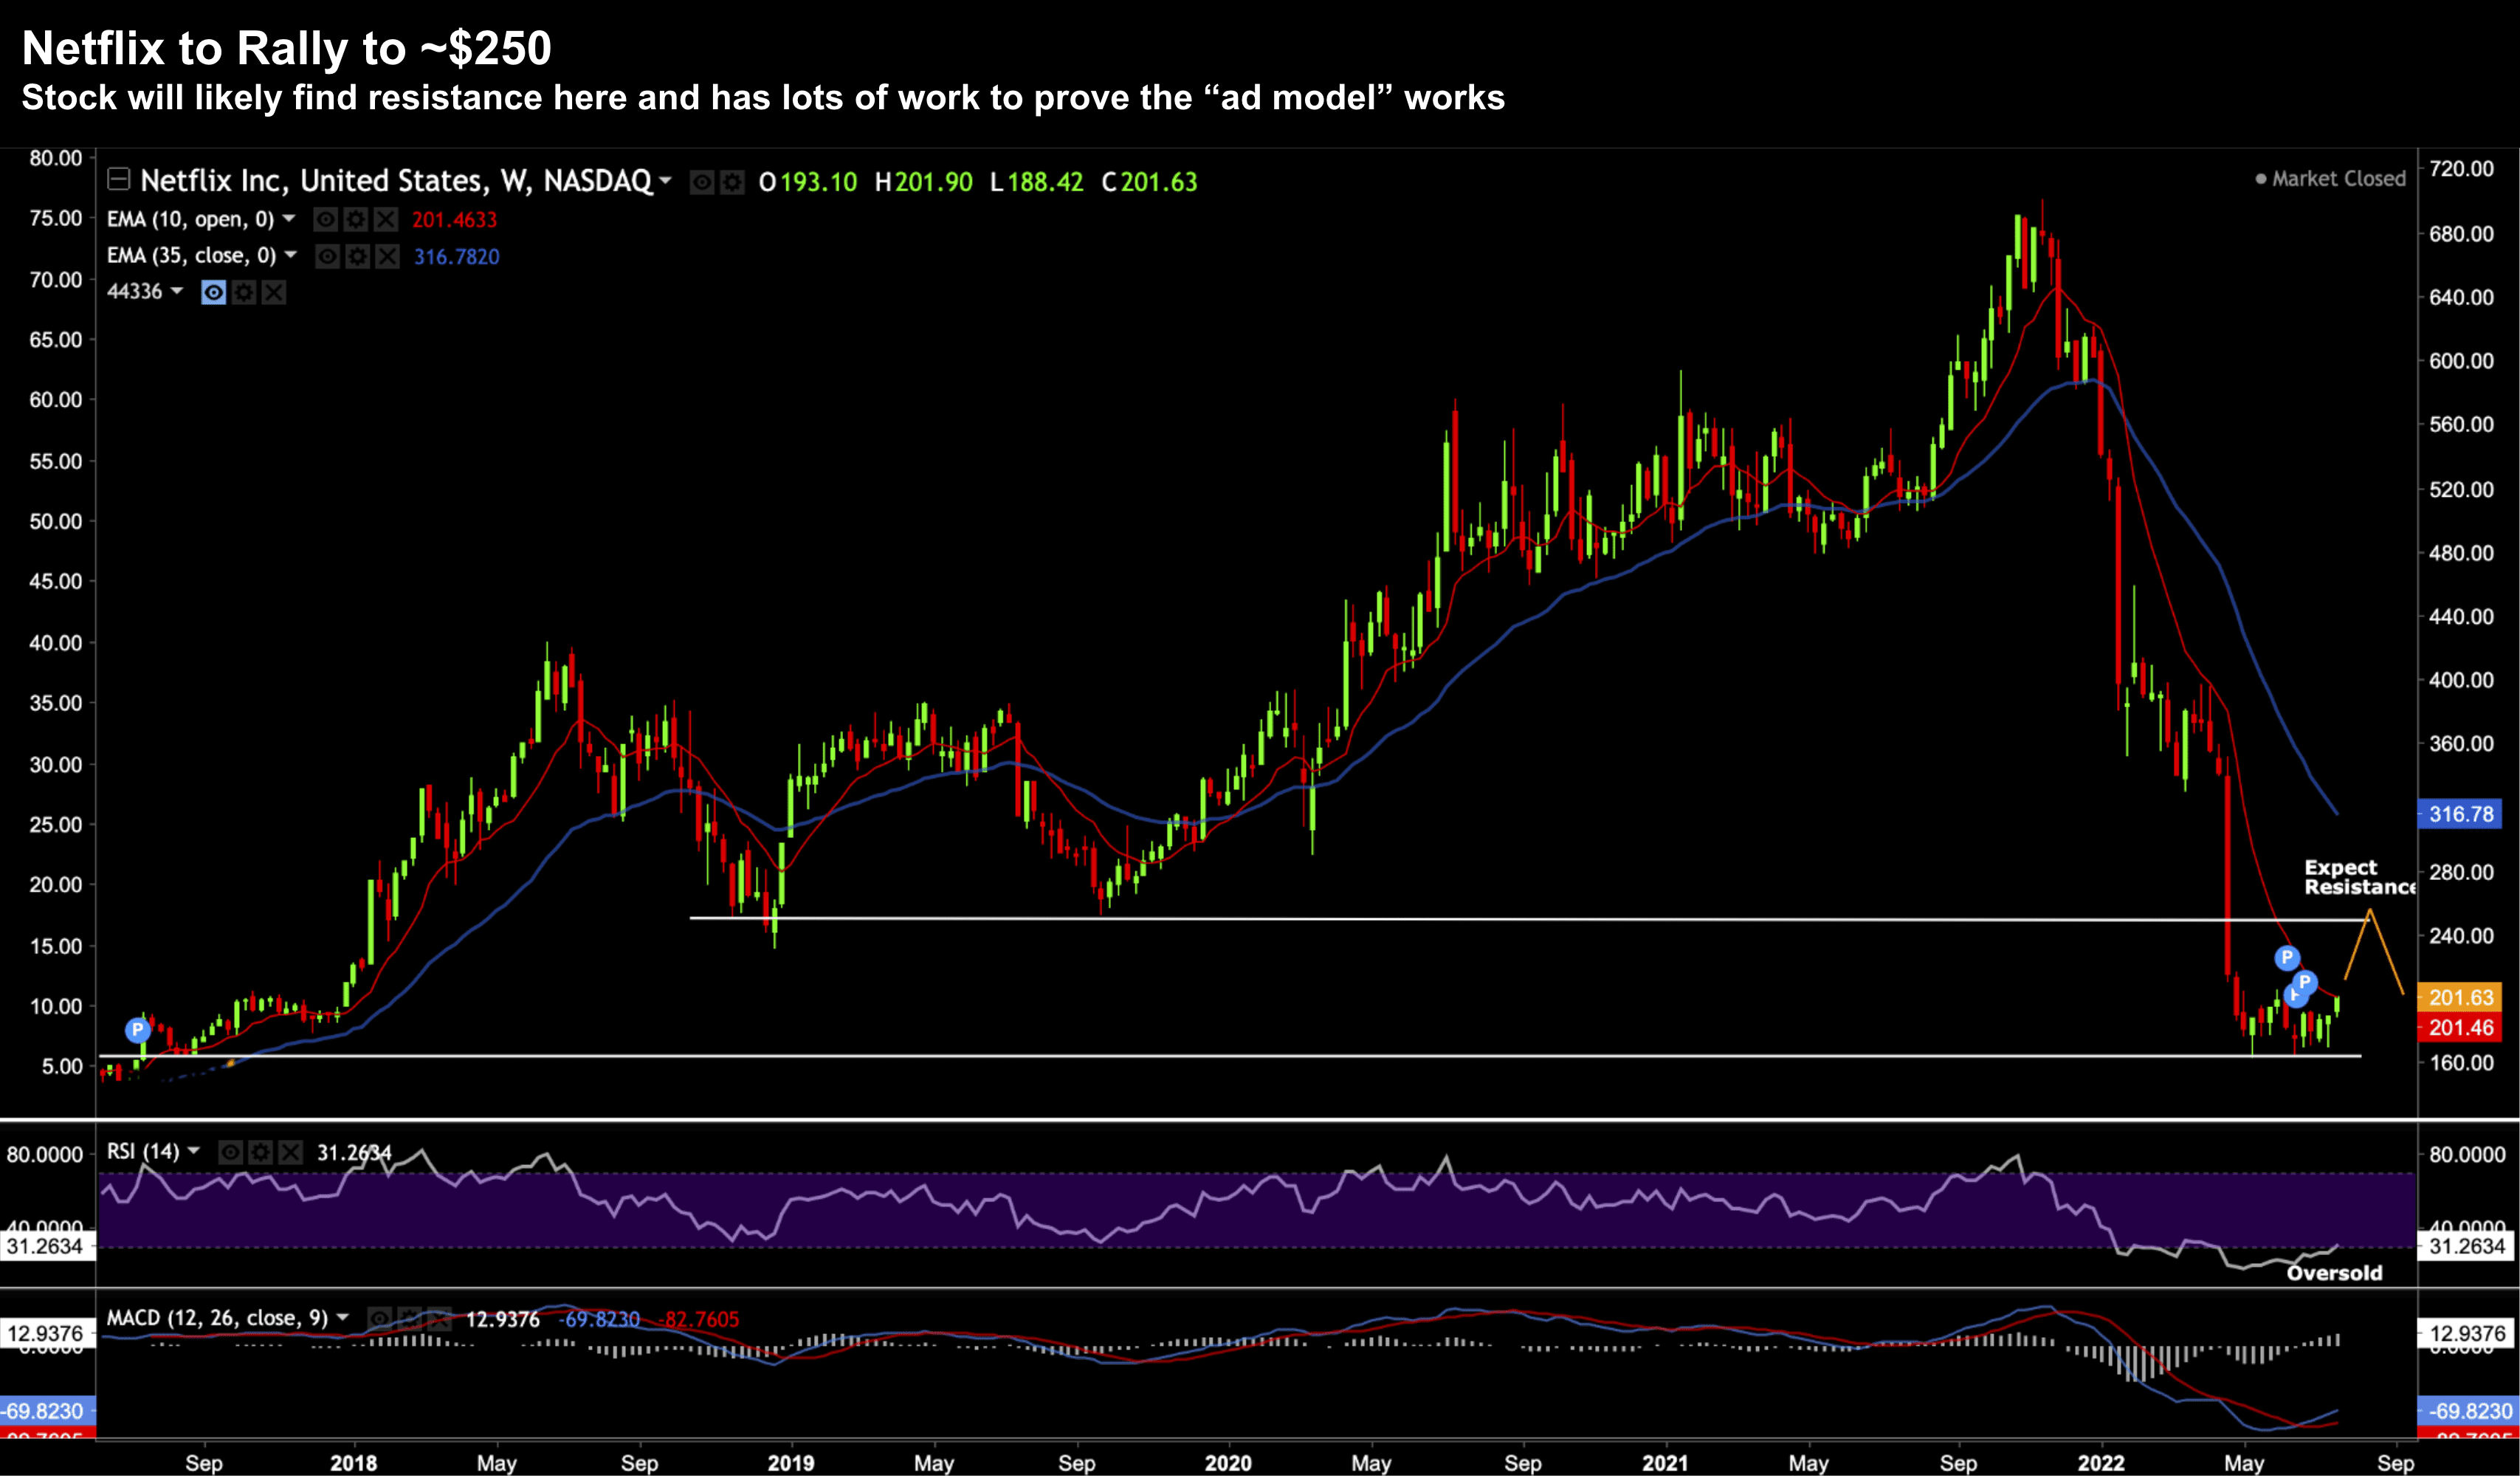This screenshot has width=2520, height=1478.
Task: Remove the 44336 study with its X icon
Action: pyautogui.click(x=273, y=292)
